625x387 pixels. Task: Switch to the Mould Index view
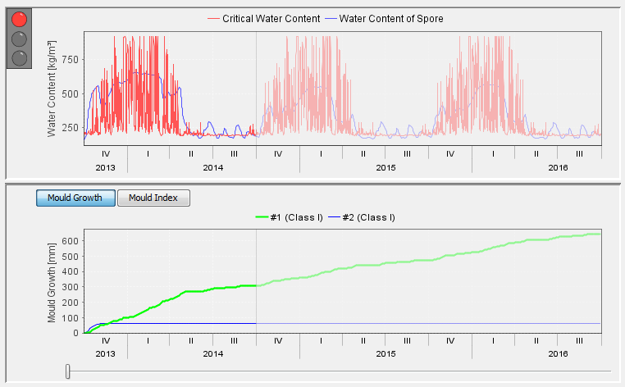[153, 198]
